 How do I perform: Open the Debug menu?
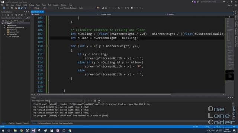click(31, 5)
